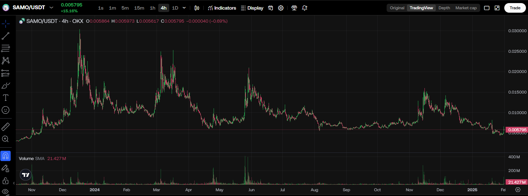The width and height of the screenshot is (528, 196).
Task: Click the 2025 label on time axis
Action: [472, 189]
